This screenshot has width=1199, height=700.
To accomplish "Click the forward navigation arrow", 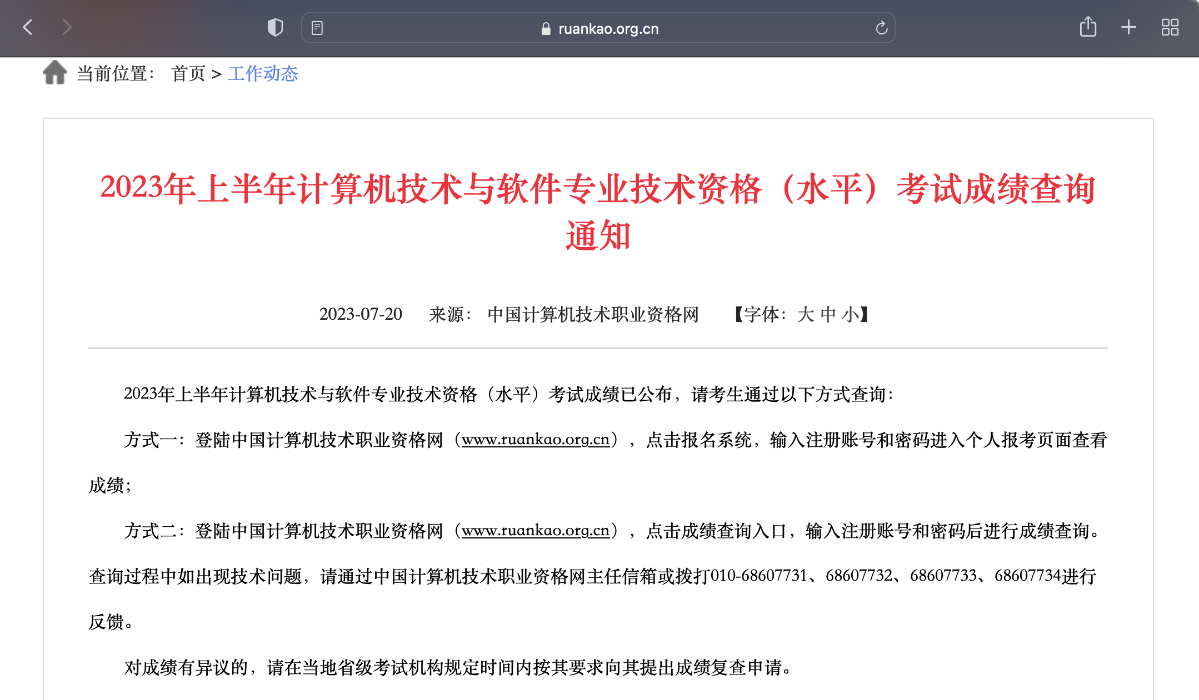I will coord(67,27).
